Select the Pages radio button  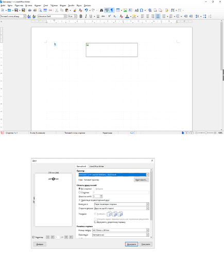(x=79, y=192)
